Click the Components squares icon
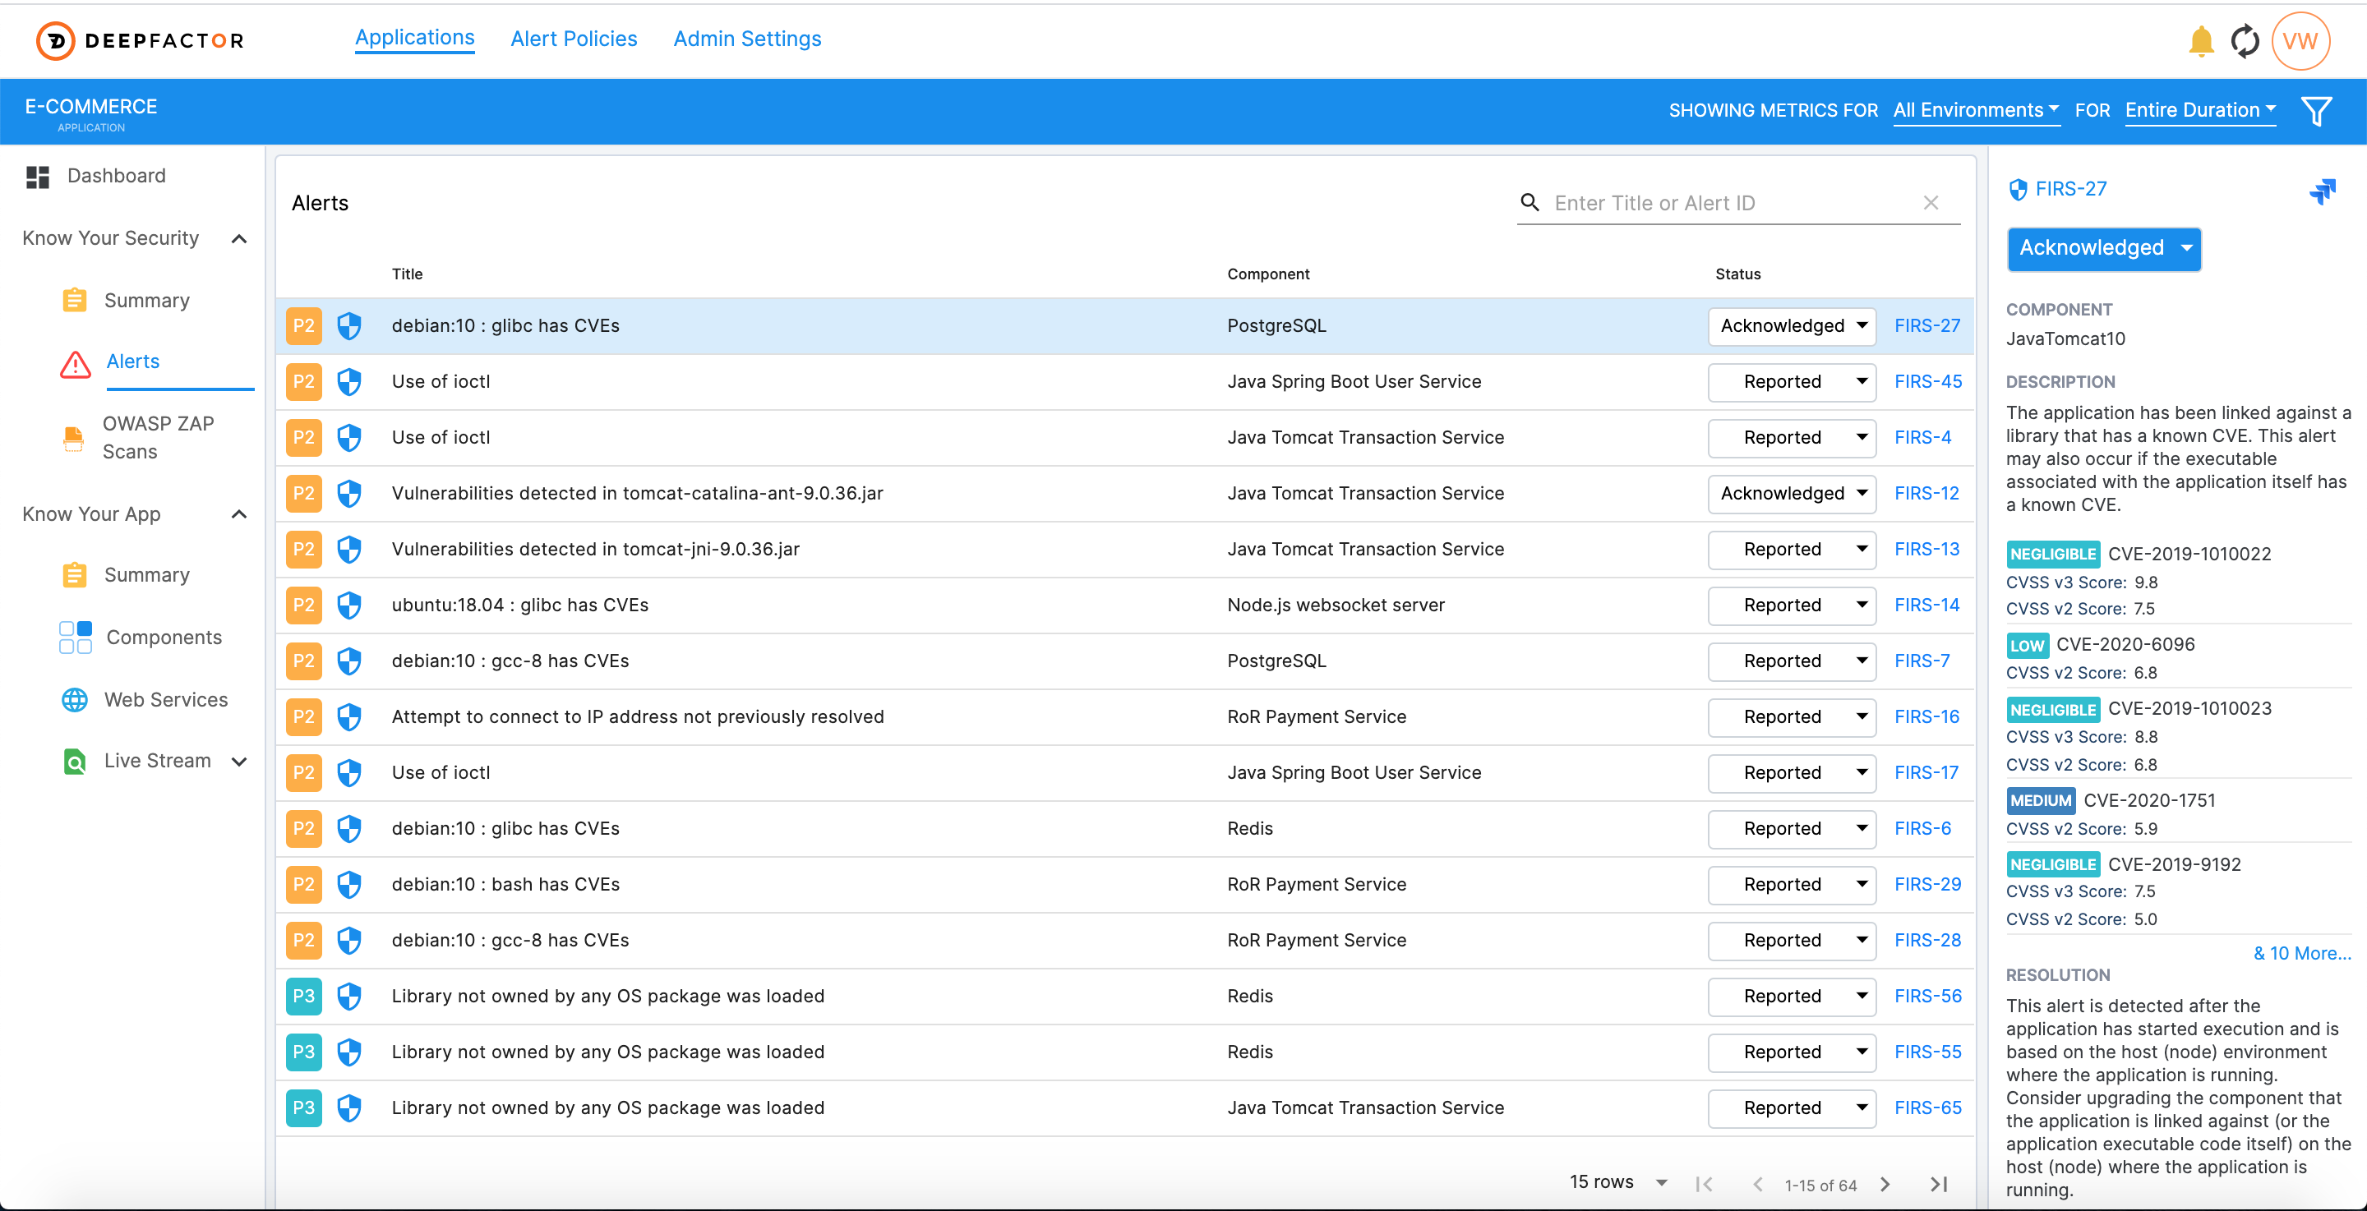2367x1211 pixels. point(76,637)
